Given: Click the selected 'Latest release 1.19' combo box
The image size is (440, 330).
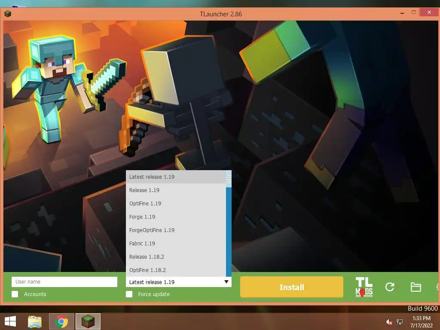Looking at the screenshot, I should click(178, 282).
